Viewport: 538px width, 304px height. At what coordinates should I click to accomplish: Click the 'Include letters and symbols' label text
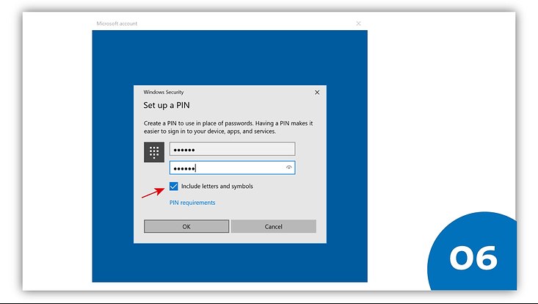(x=217, y=187)
